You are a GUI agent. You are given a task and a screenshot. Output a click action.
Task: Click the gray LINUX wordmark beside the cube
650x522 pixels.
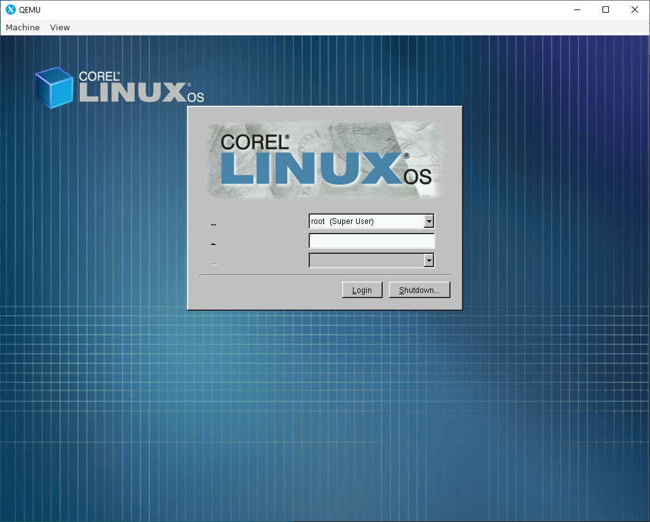click(x=132, y=92)
